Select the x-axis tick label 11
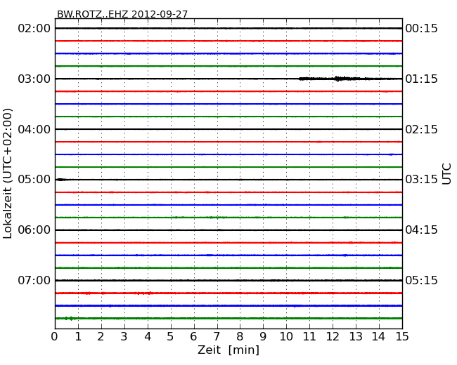The height and width of the screenshot is (365, 457). pyautogui.click(x=309, y=336)
